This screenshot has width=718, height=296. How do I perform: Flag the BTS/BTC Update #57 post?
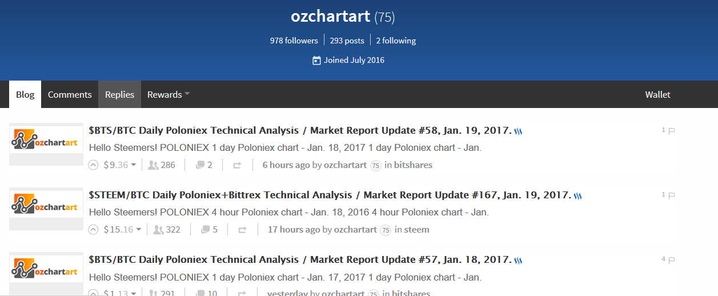[x=672, y=260]
